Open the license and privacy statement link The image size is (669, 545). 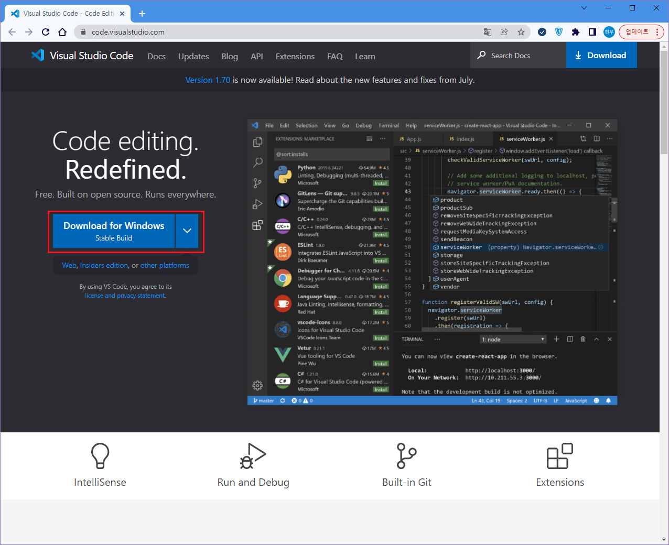coord(125,296)
